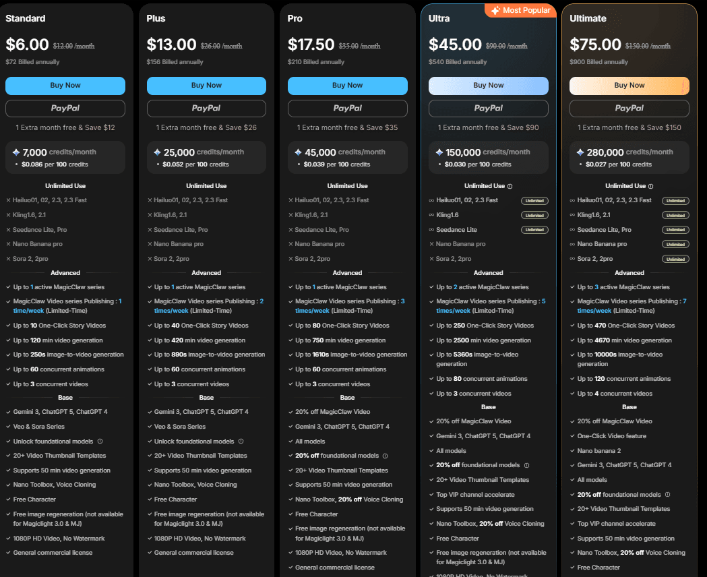Click the sparkle icon beside 7,000 credits/month

[16, 152]
